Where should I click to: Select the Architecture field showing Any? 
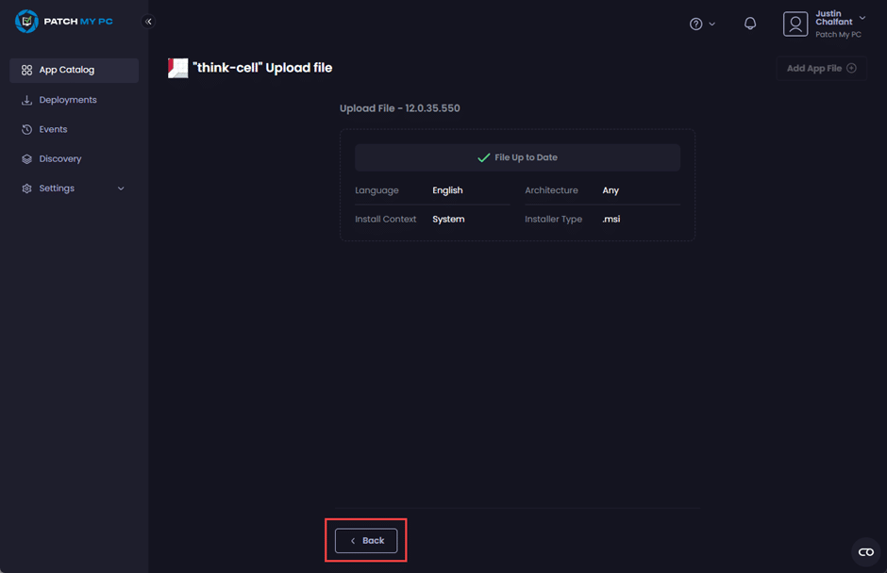[x=611, y=190]
